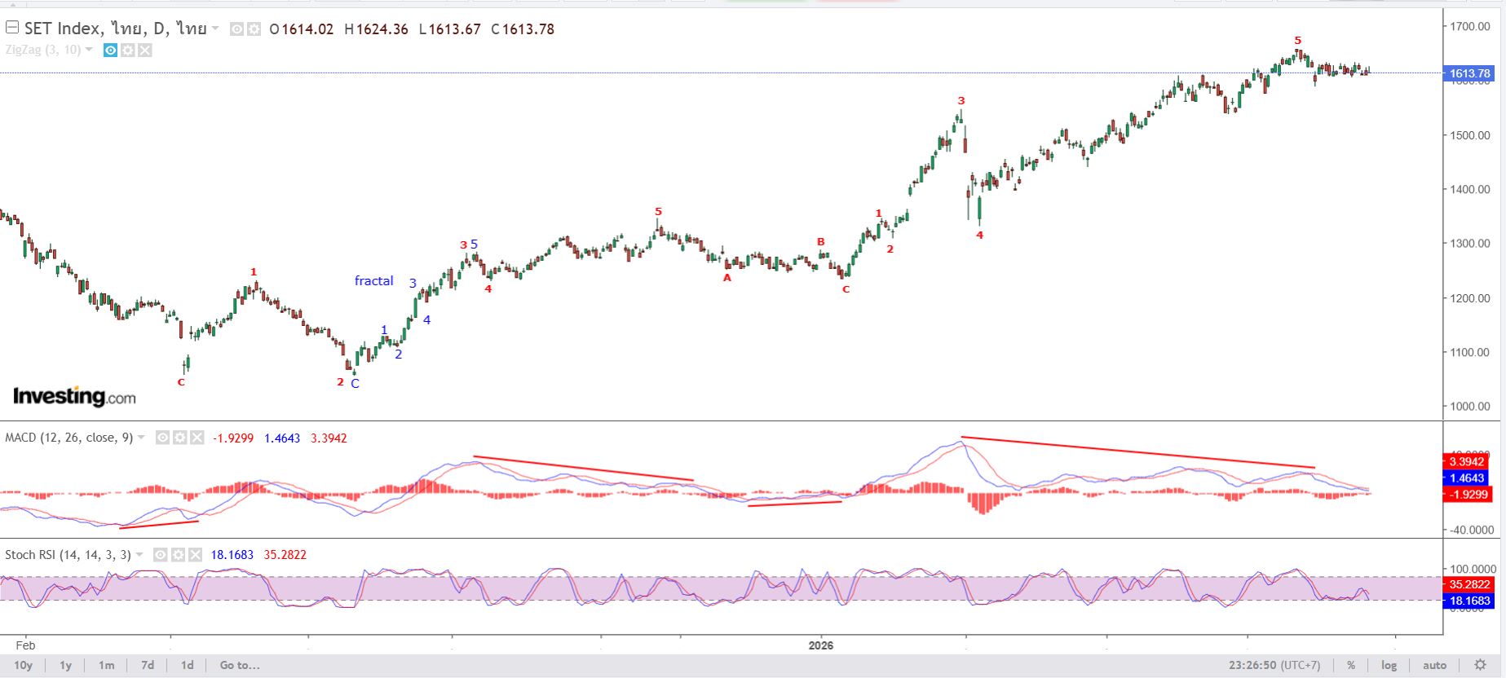Toggle percent scale mode
Screen dimensions: 1506x678
coord(1351,665)
